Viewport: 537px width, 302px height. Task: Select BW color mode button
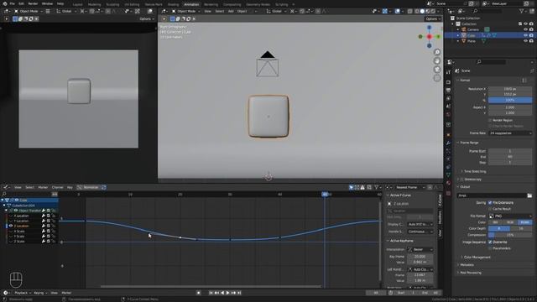(x=496, y=222)
